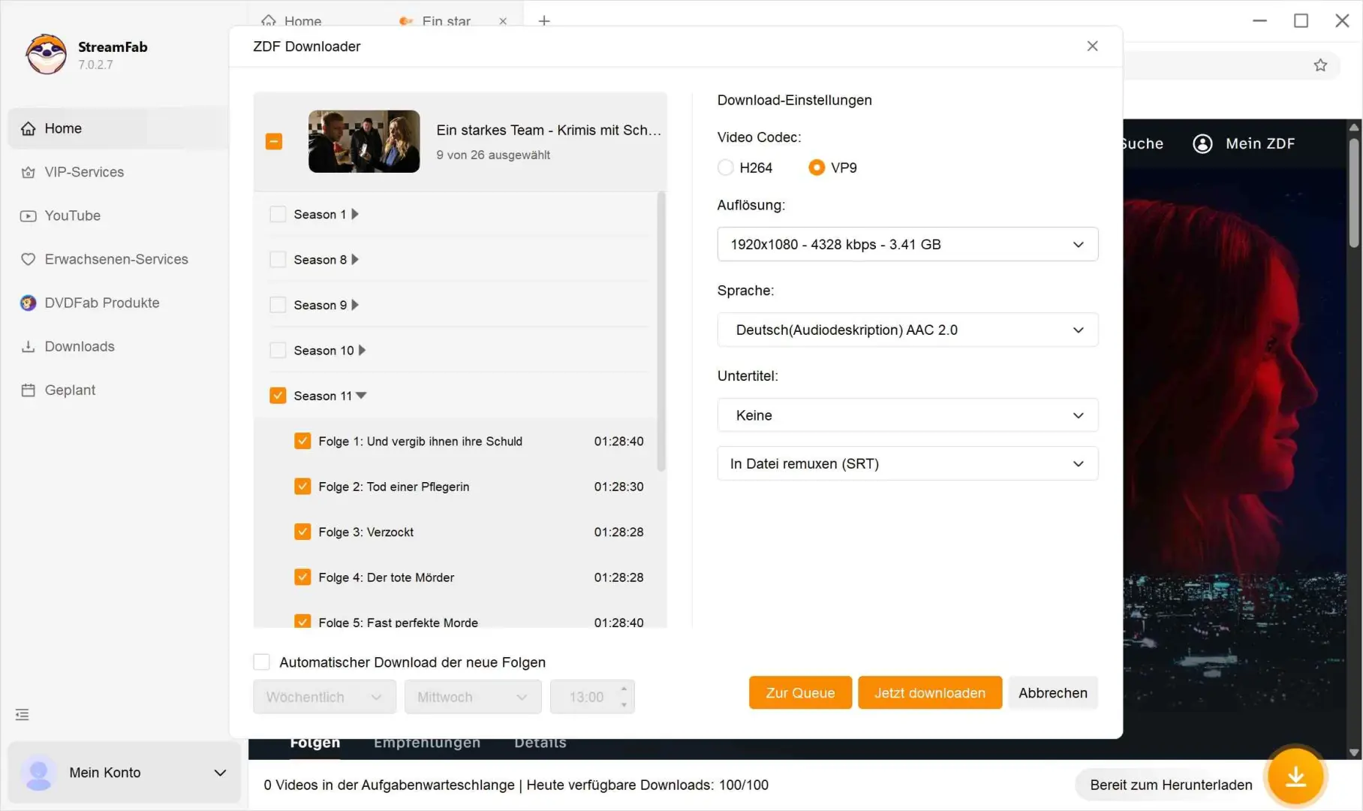
Task: Check the Season 8 checkbox
Action: (278, 259)
